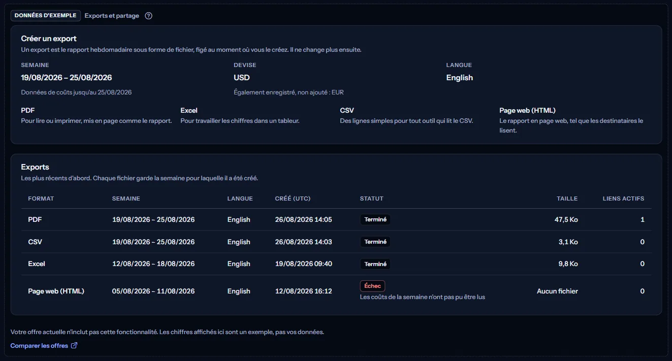
Task: Click the 3,1 Ko size value
Action: pyautogui.click(x=568, y=242)
